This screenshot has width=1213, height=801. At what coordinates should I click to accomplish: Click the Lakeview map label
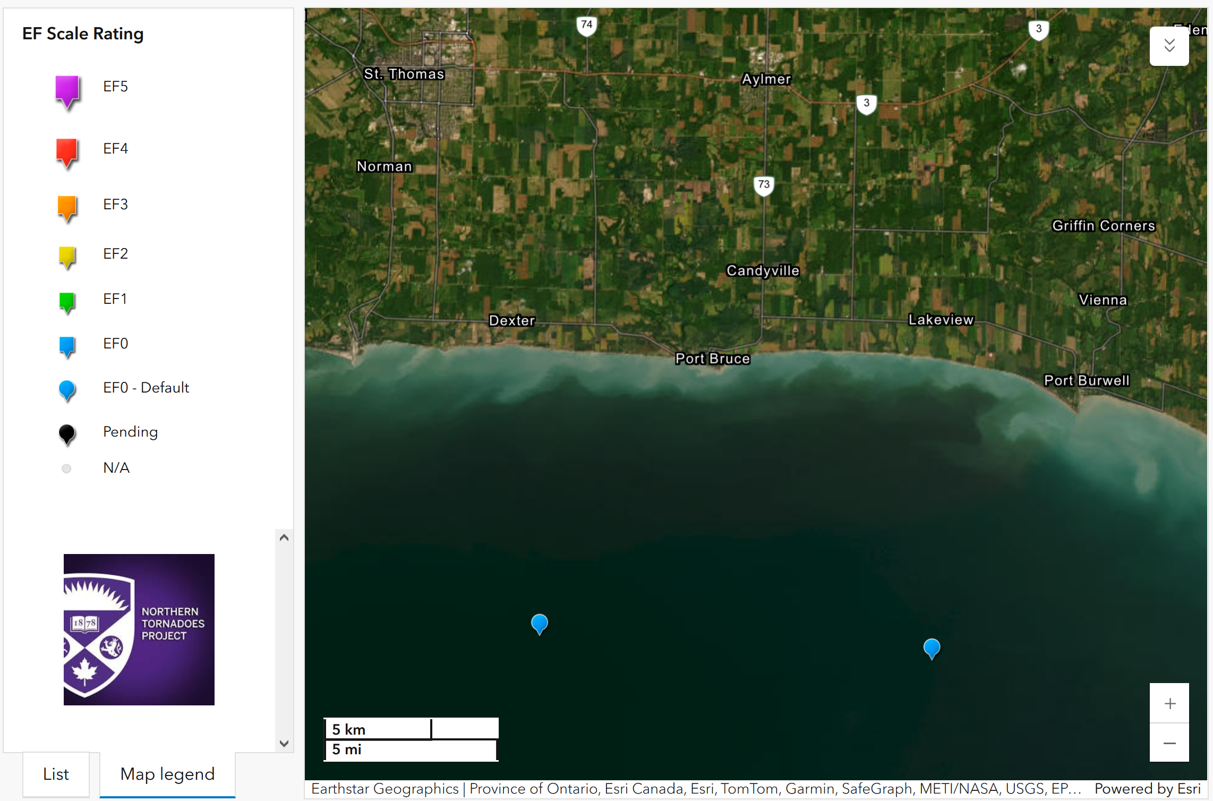pyautogui.click(x=941, y=319)
